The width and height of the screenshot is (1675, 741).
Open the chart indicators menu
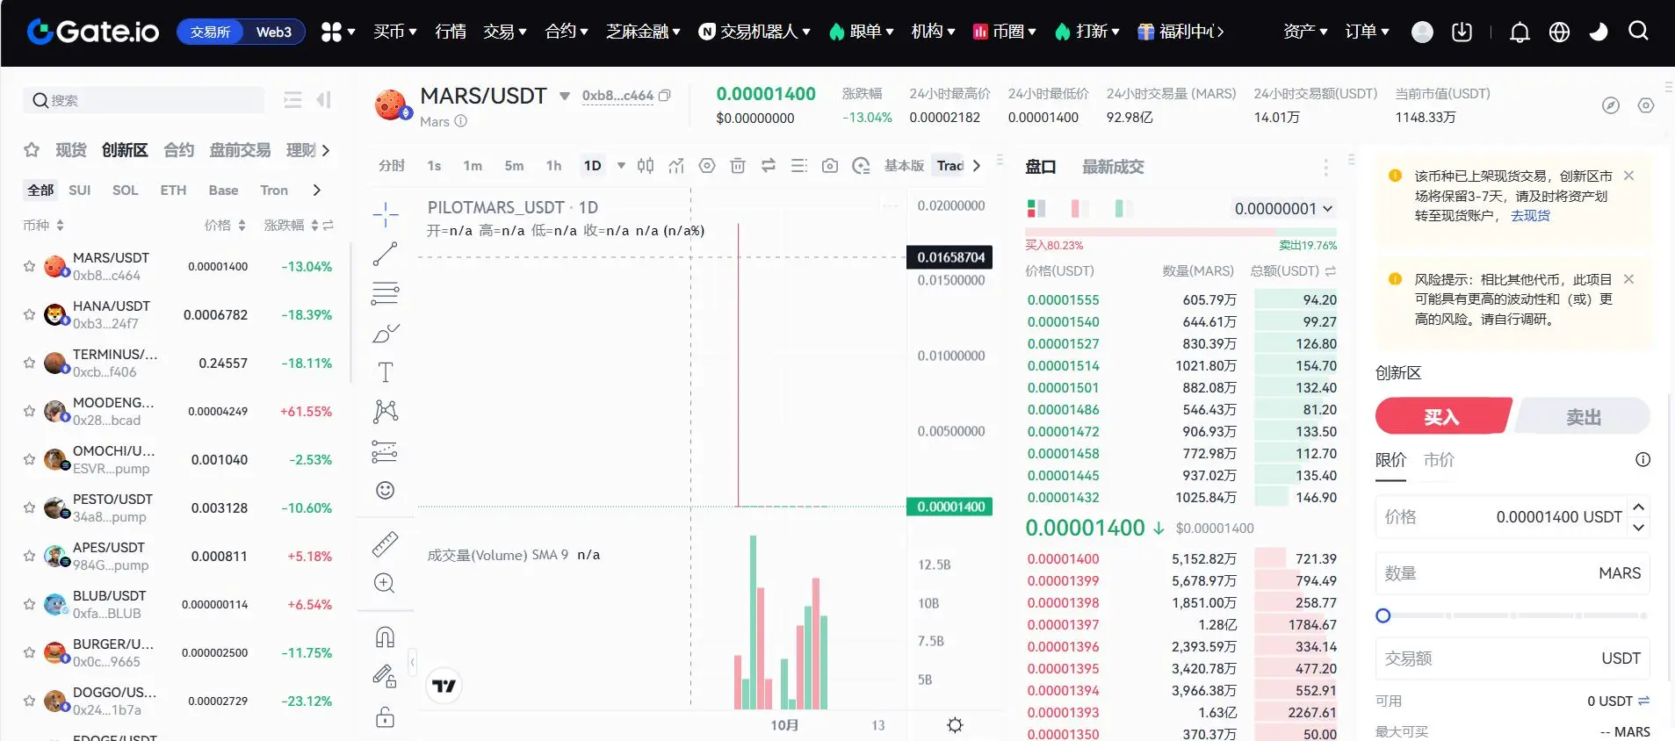pyautogui.click(x=676, y=166)
